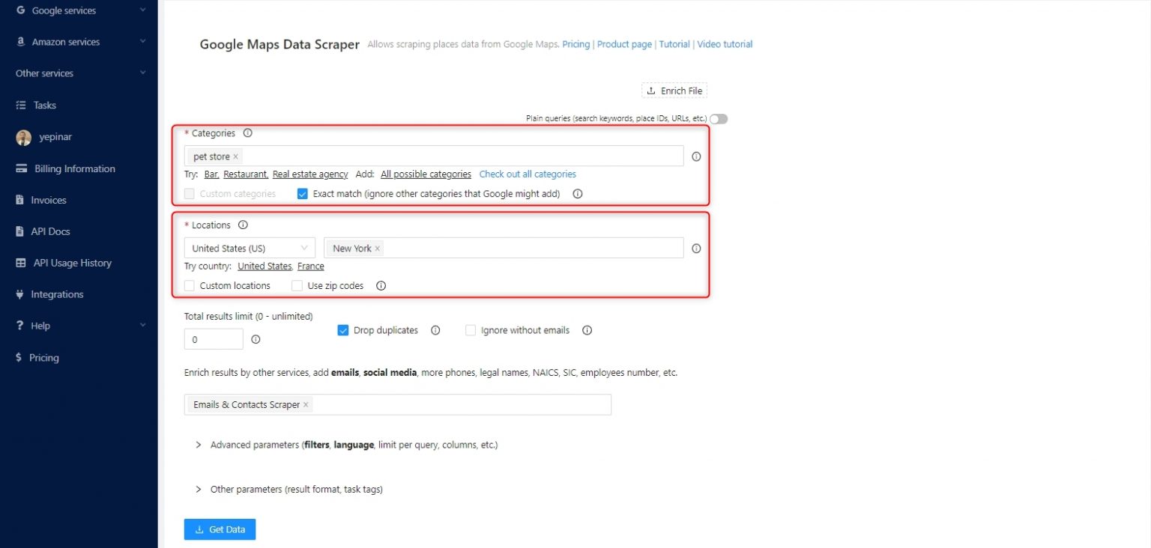Enable the Use zip codes checkbox
This screenshot has width=1151, height=548.
point(297,285)
